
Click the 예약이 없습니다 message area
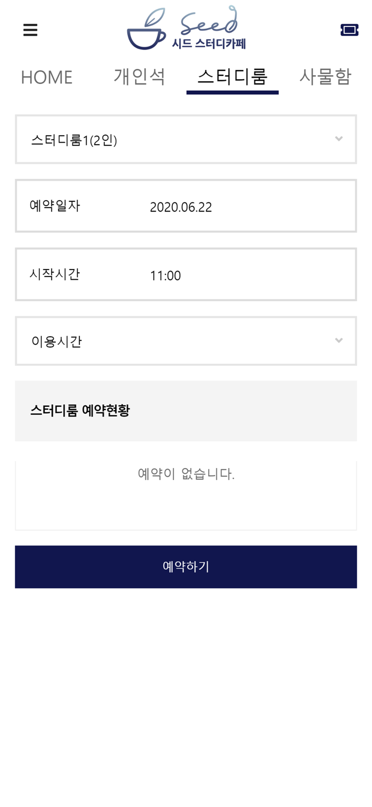coord(186,474)
